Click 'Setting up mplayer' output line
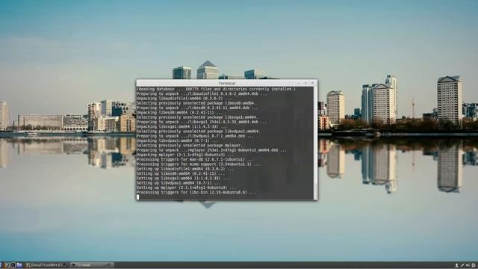The image size is (478, 269). [186, 188]
